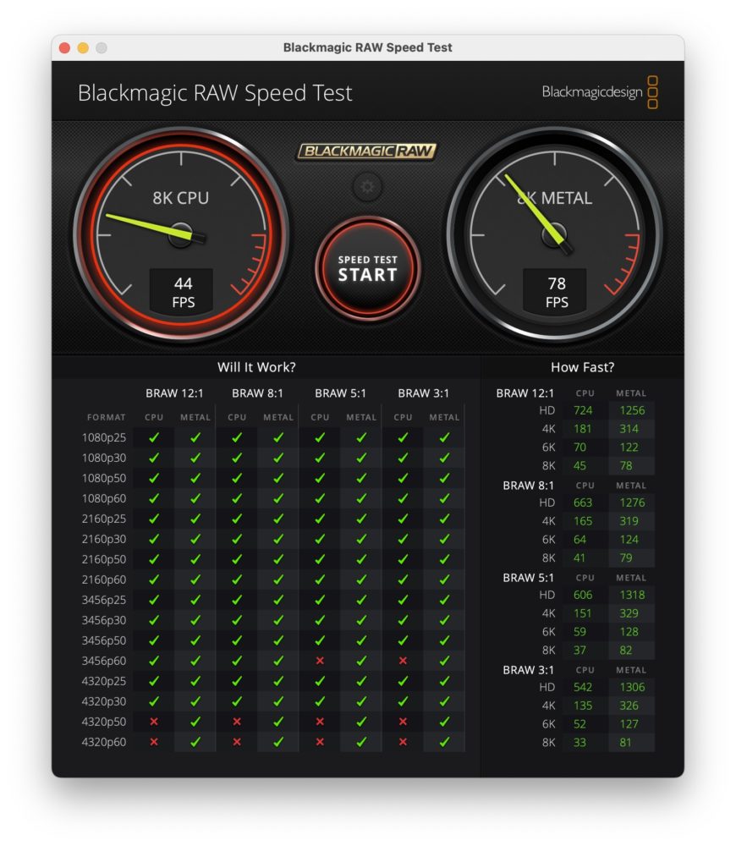Click the "Will It Work?" heading
The width and height of the screenshot is (736, 846).
coord(256,367)
